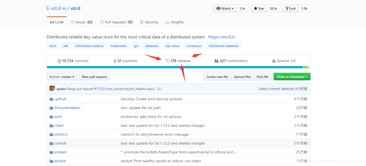This screenshot has height=166, width=366.
Task: Select the raft topic tag
Action: 65,46
